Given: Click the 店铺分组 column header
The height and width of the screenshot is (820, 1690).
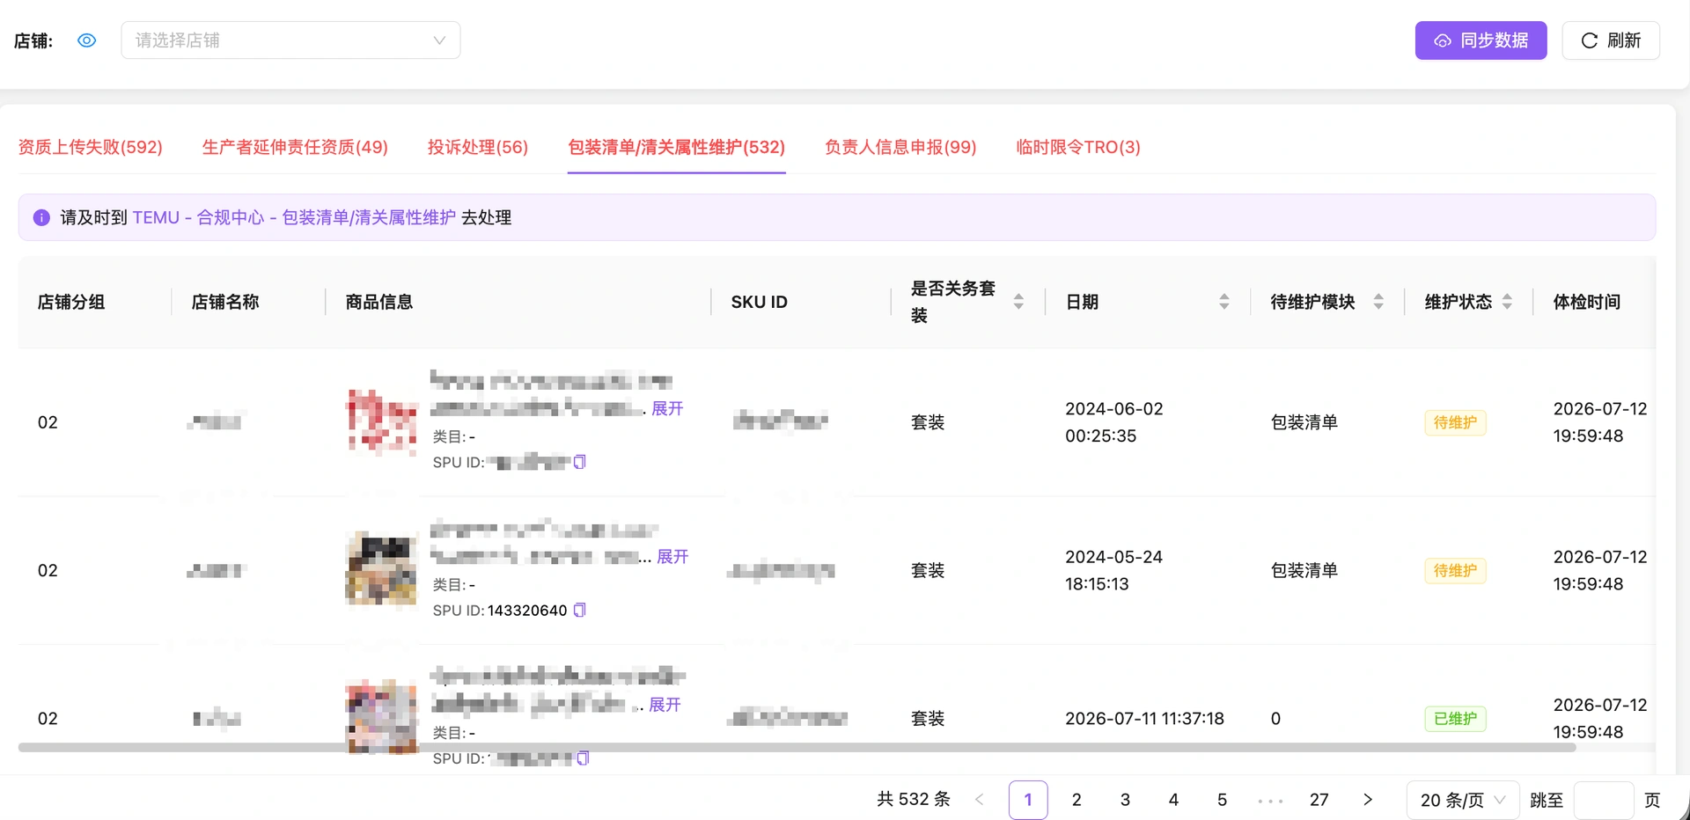Looking at the screenshot, I should pos(71,302).
